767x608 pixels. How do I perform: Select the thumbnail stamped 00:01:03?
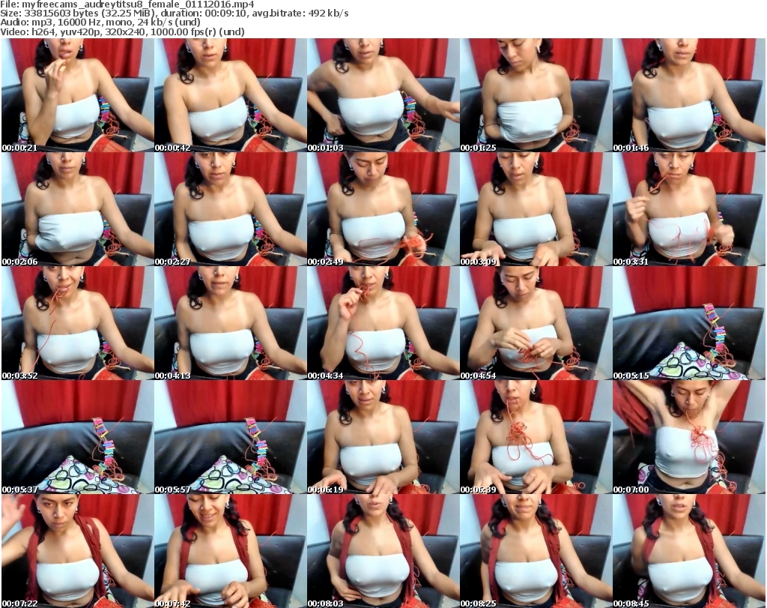point(383,95)
